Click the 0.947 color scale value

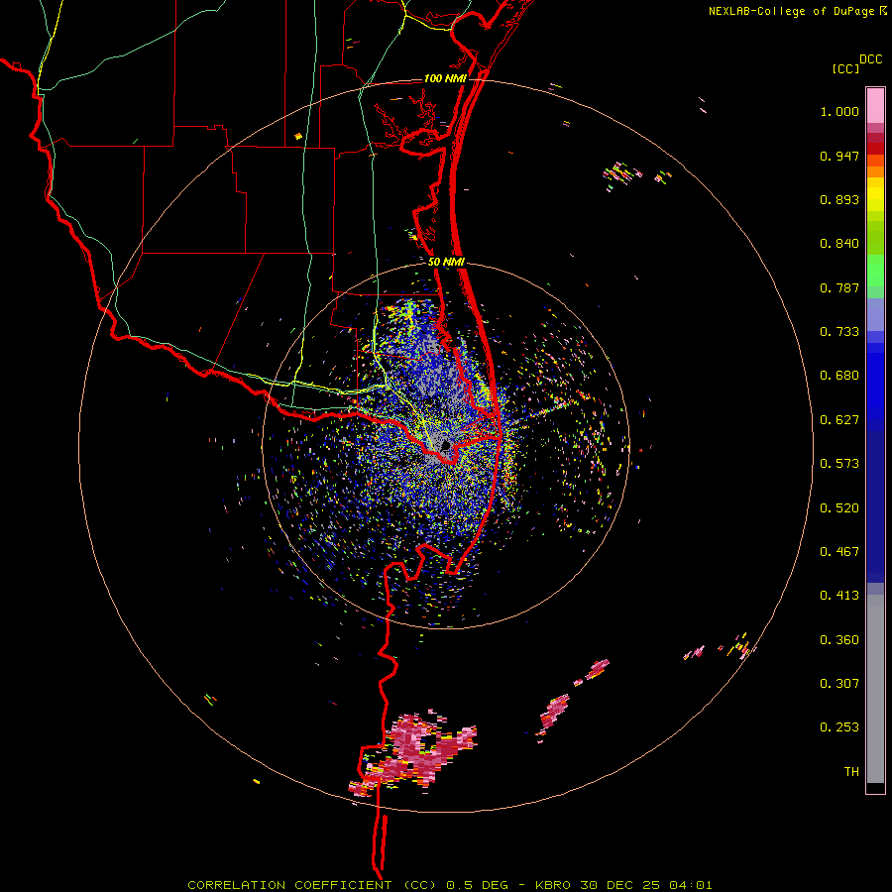click(839, 156)
